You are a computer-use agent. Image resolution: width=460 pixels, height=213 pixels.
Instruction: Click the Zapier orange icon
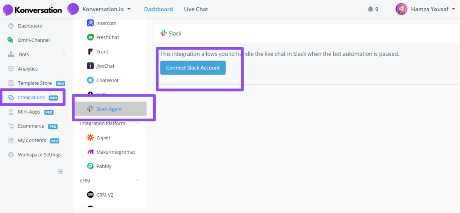click(90, 138)
